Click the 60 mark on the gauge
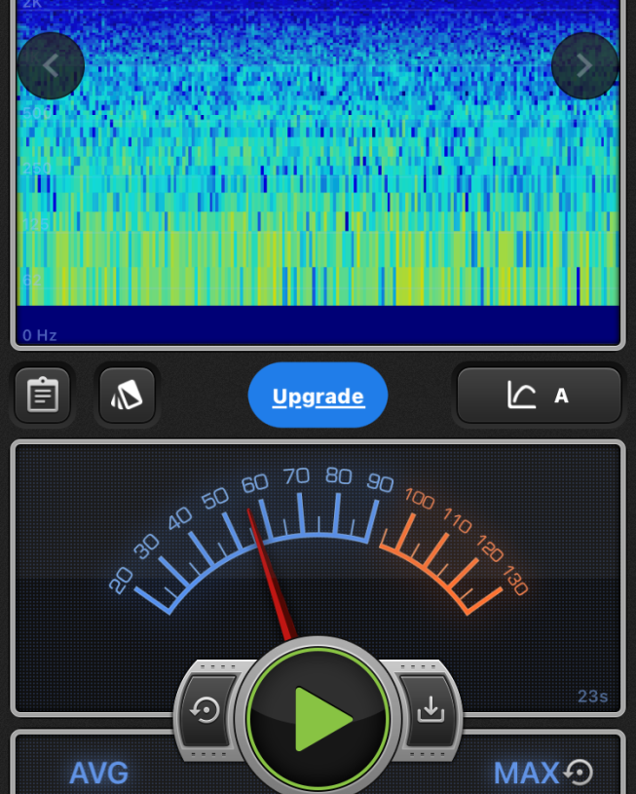Viewport: 636px width, 794px height. click(x=255, y=484)
